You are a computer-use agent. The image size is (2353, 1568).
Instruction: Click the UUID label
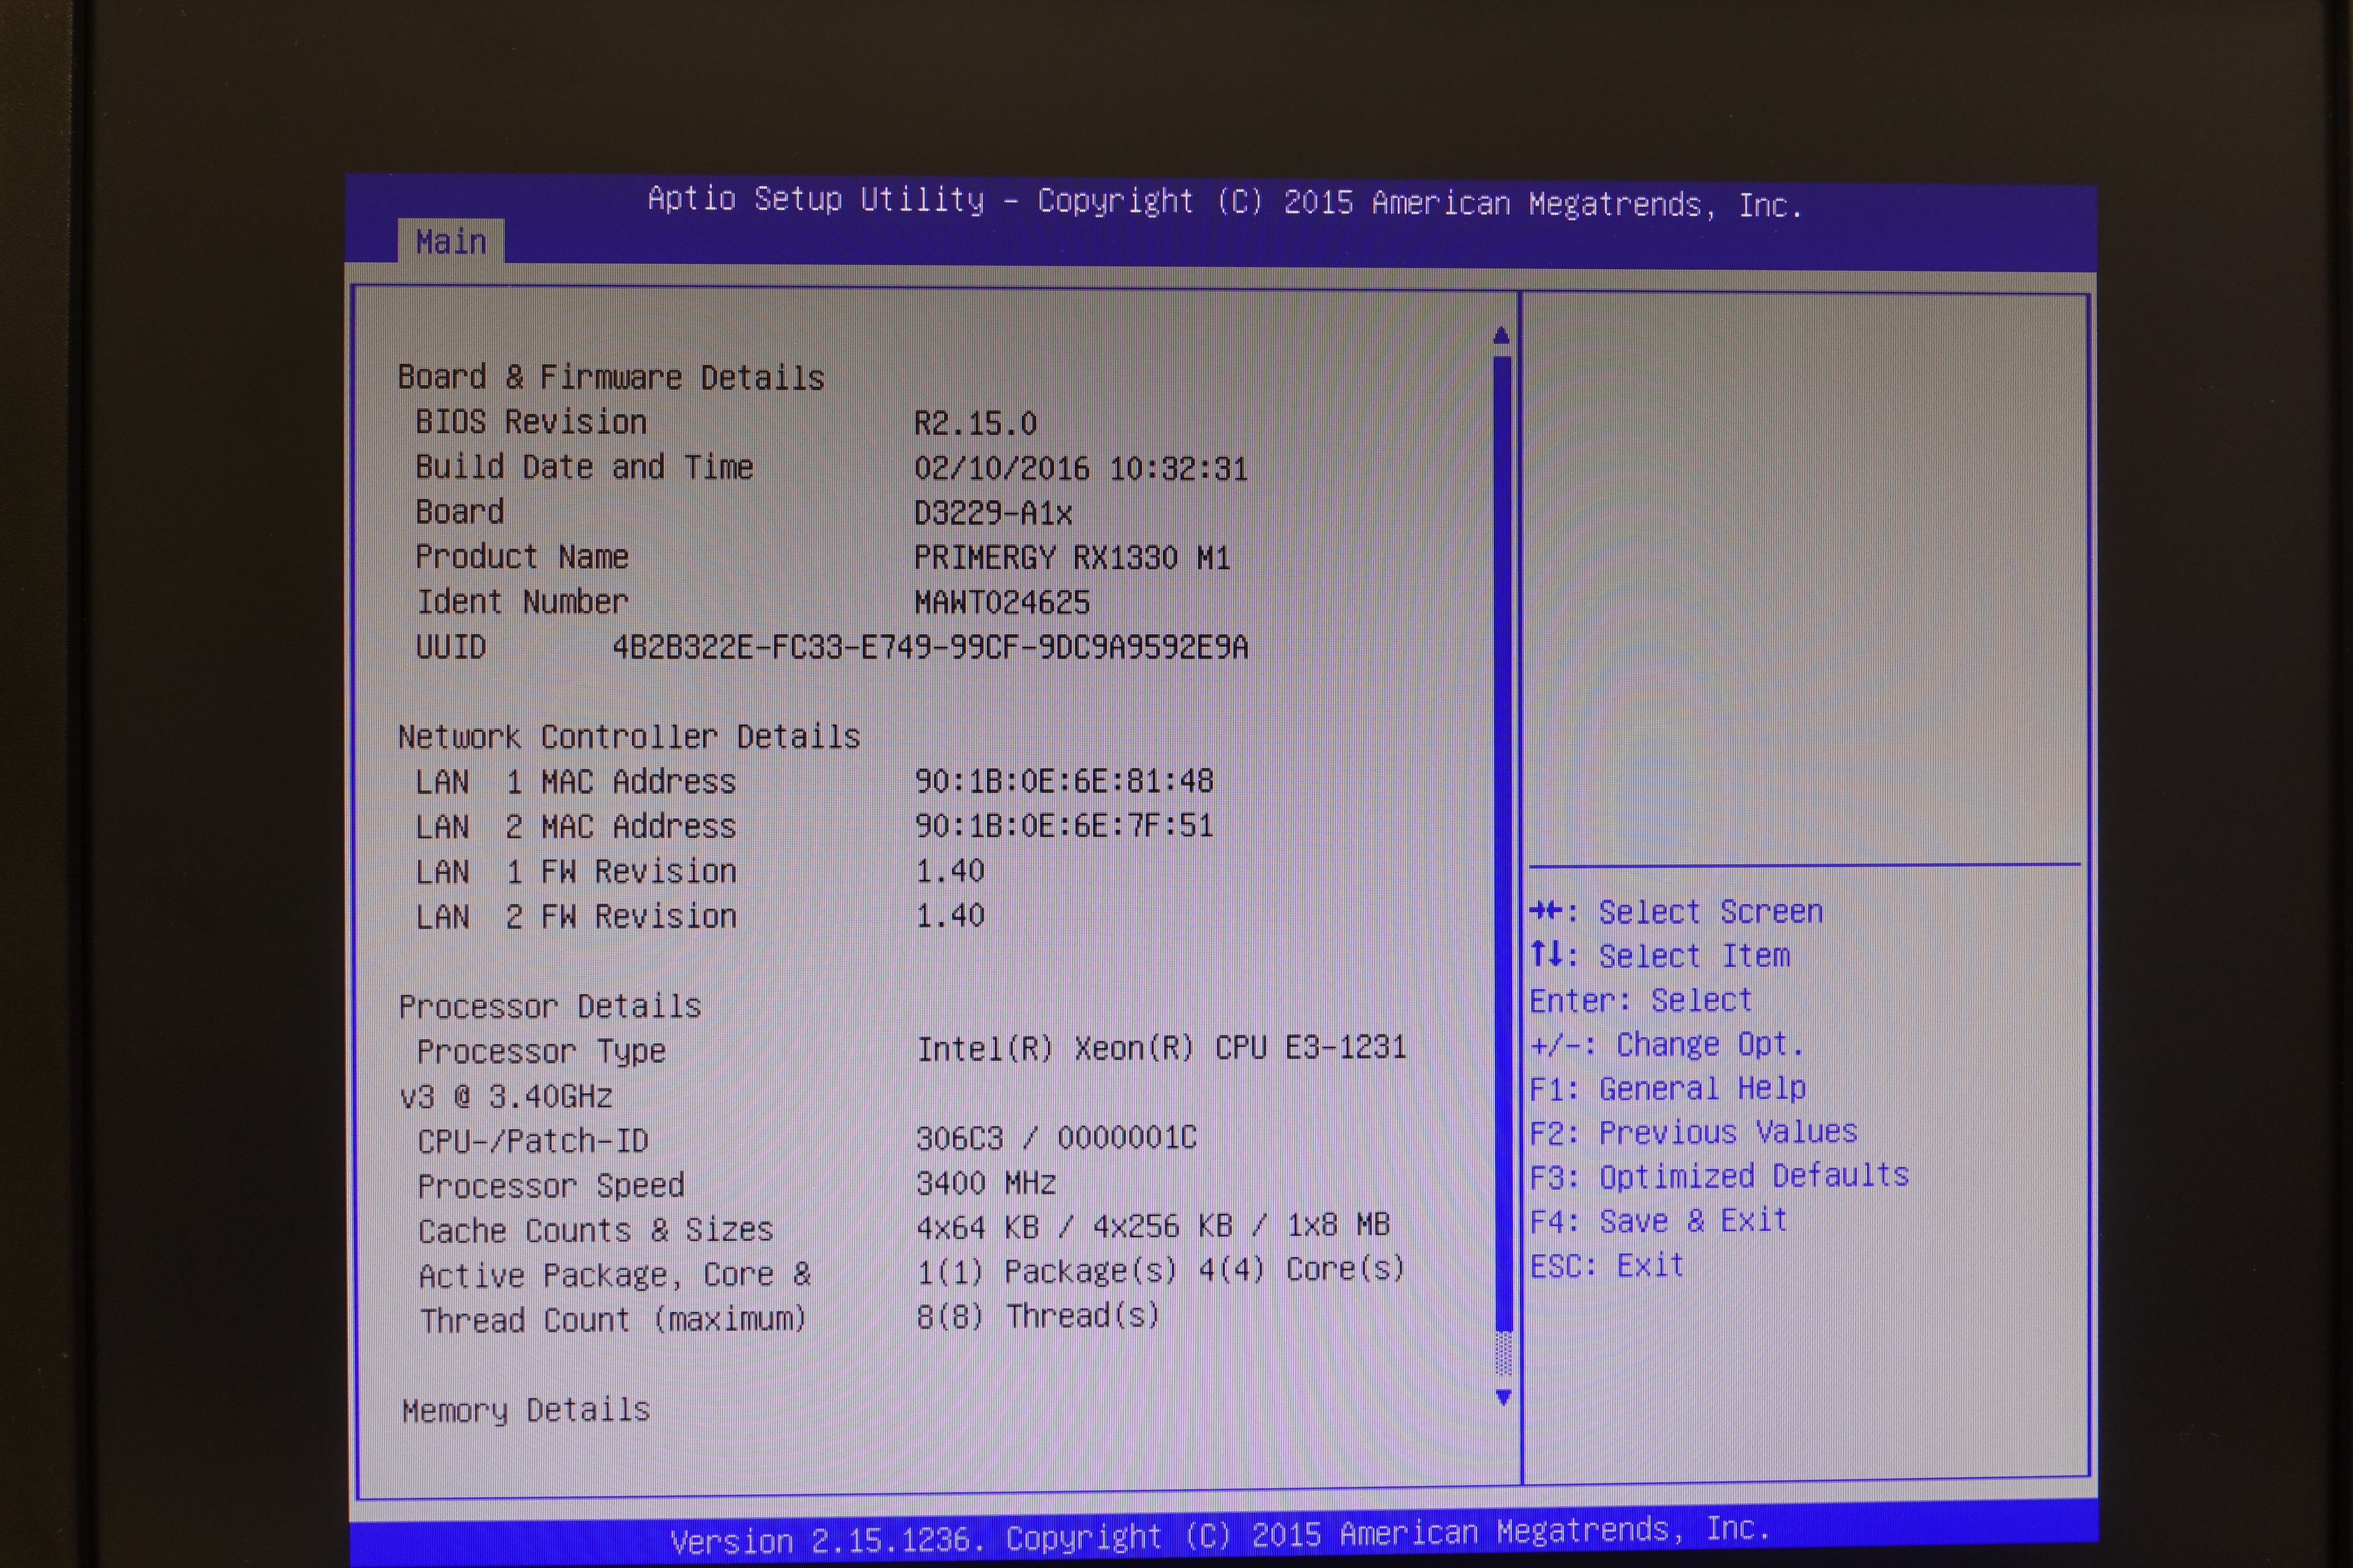pos(451,647)
